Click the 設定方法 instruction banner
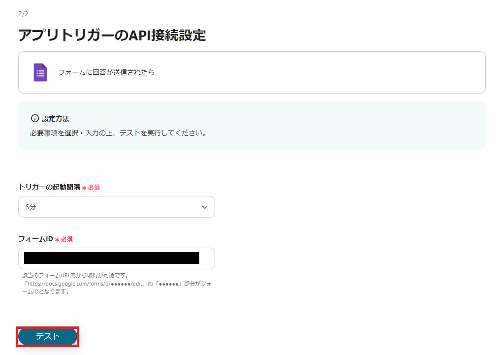The width and height of the screenshot is (501, 355). (251, 125)
